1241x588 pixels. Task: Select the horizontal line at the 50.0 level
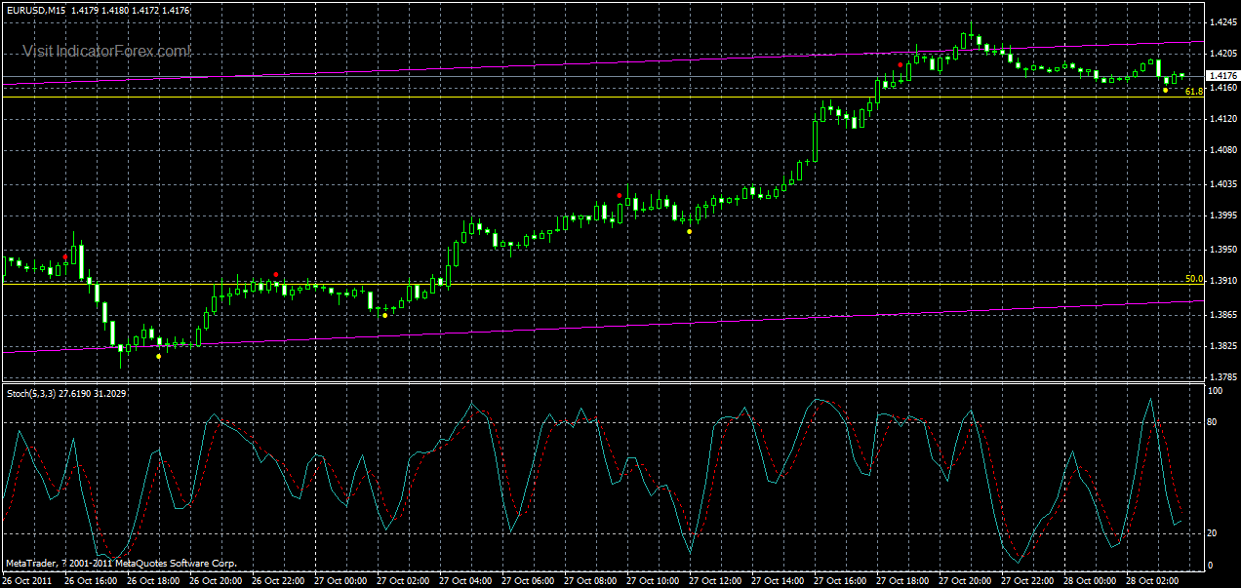pyautogui.click(x=585, y=283)
